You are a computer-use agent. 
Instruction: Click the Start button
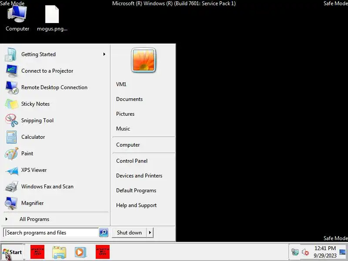click(12, 252)
